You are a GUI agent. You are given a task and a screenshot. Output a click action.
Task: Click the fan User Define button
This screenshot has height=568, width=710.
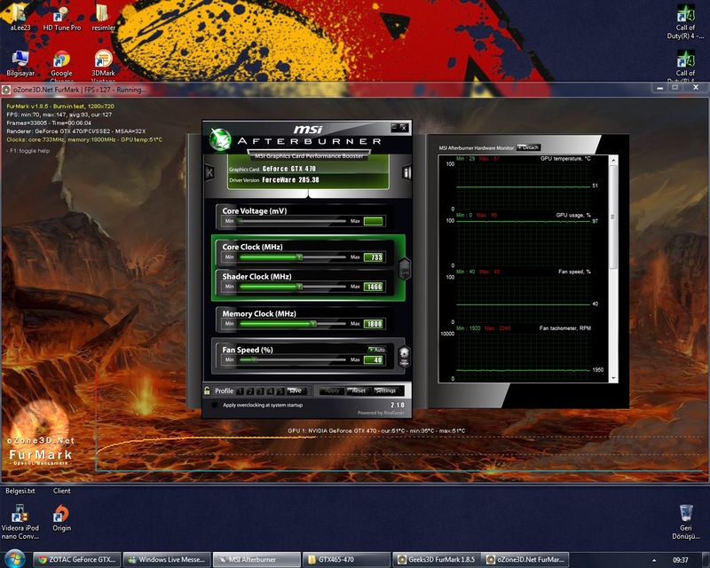(x=404, y=356)
